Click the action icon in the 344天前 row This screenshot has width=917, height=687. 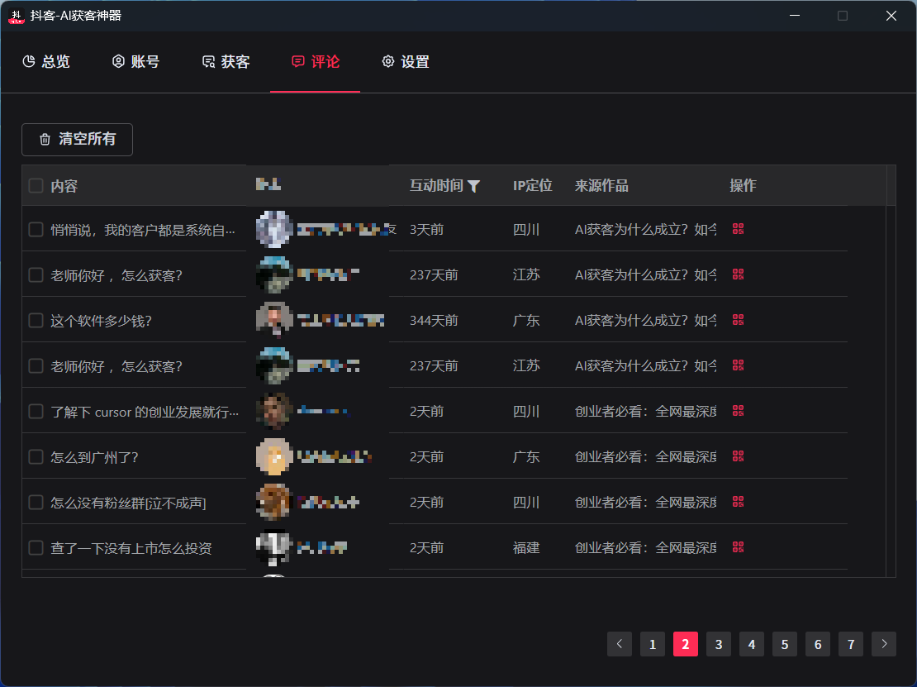[x=739, y=320]
